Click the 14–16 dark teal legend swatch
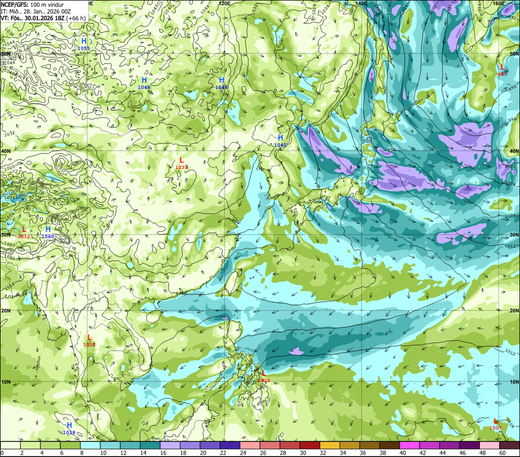Viewport: 520px width, 457px height. [x=150, y=445]
